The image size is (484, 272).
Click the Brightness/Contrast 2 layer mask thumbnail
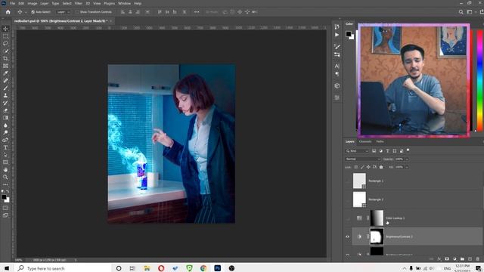coord(377,236)
